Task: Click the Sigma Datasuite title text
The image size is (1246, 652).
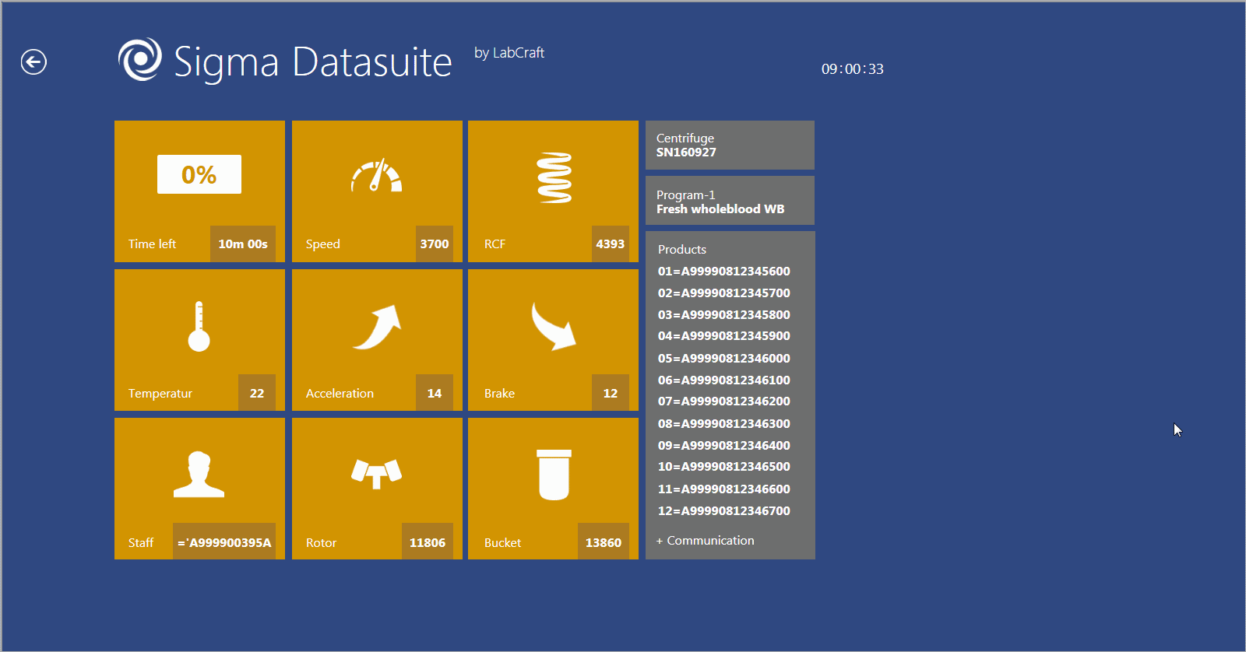Action: [312, 62]
